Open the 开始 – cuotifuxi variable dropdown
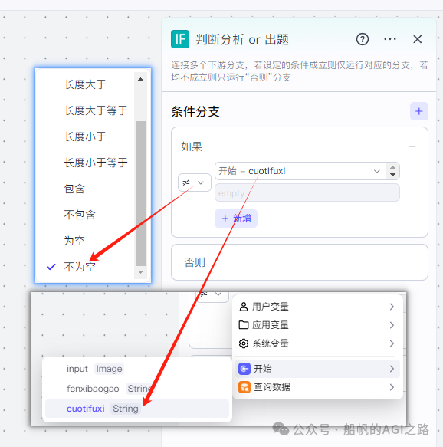 (300, 171)
